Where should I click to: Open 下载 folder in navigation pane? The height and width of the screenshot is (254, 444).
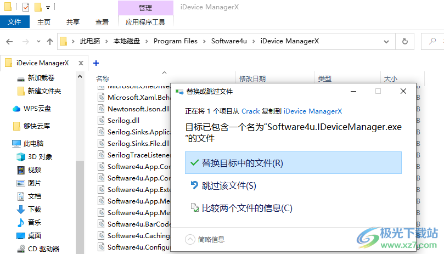click(35, 209)
